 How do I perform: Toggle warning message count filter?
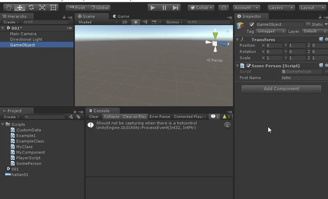[226, 117]
